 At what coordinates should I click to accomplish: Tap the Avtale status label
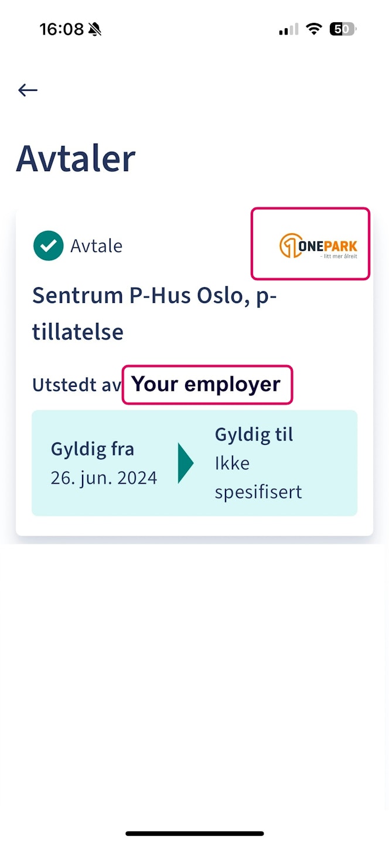tap(96, 246)
